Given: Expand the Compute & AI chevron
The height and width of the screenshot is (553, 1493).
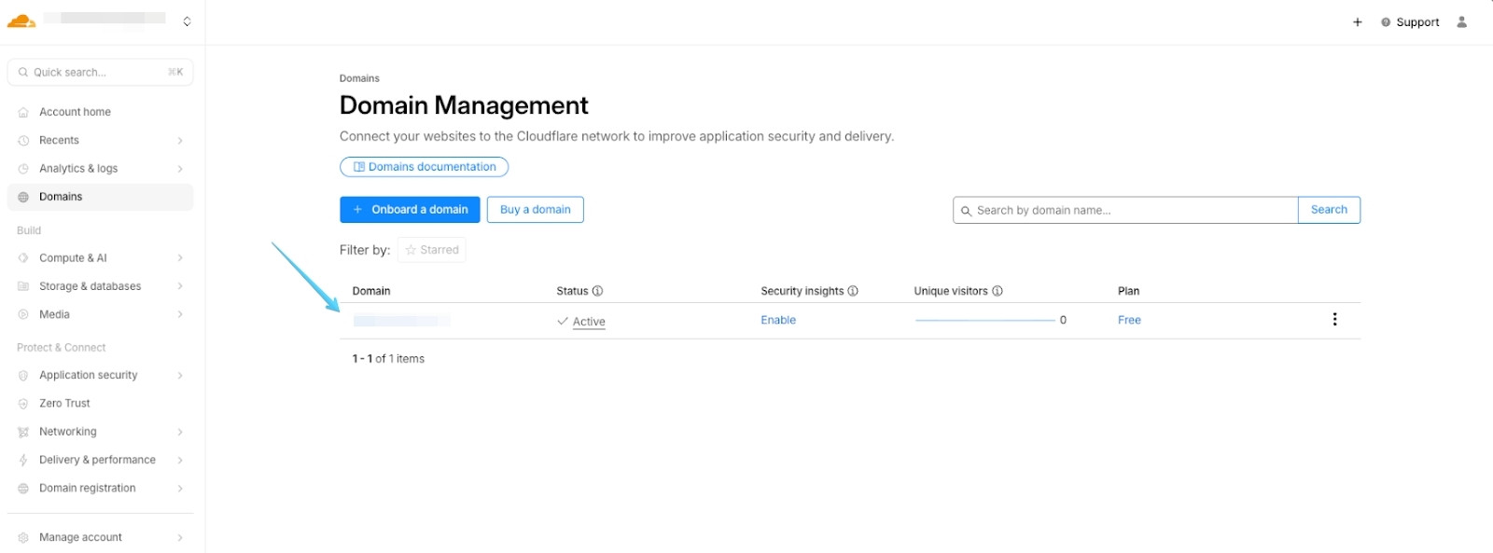Looking at the screenshot, I should (x=180, y=258).
